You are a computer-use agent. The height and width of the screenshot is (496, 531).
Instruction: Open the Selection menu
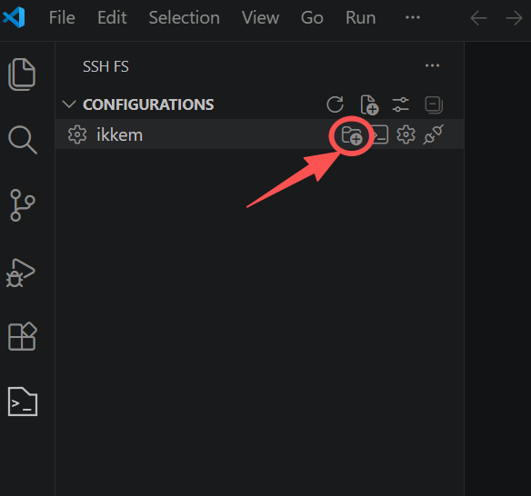pos(185,17)
